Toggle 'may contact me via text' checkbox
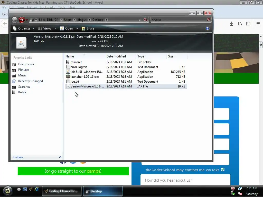The image size is (263, 197). [223, 170]
